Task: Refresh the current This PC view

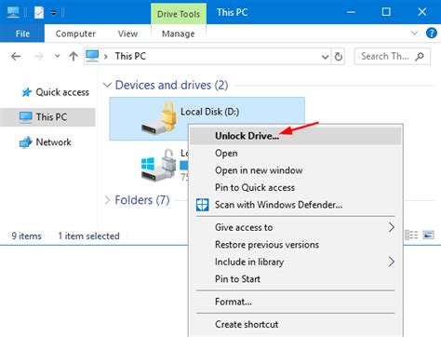Action: click(339, 57)
